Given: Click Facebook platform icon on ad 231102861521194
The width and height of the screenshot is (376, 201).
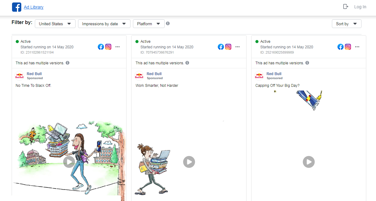Looking at the screenshot, I should click(x=101, y=47).
